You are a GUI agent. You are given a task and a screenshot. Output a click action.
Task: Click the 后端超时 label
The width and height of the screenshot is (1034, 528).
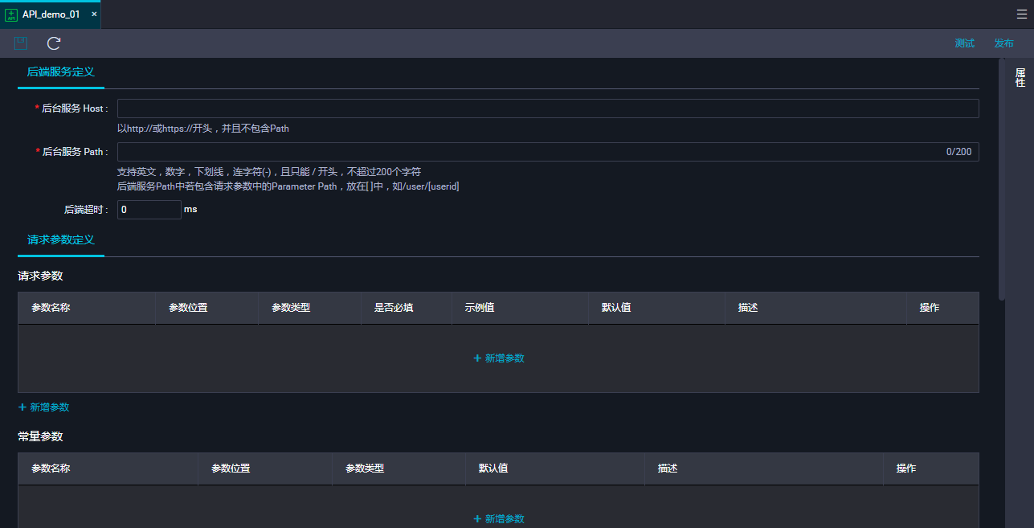click(86, 210)
